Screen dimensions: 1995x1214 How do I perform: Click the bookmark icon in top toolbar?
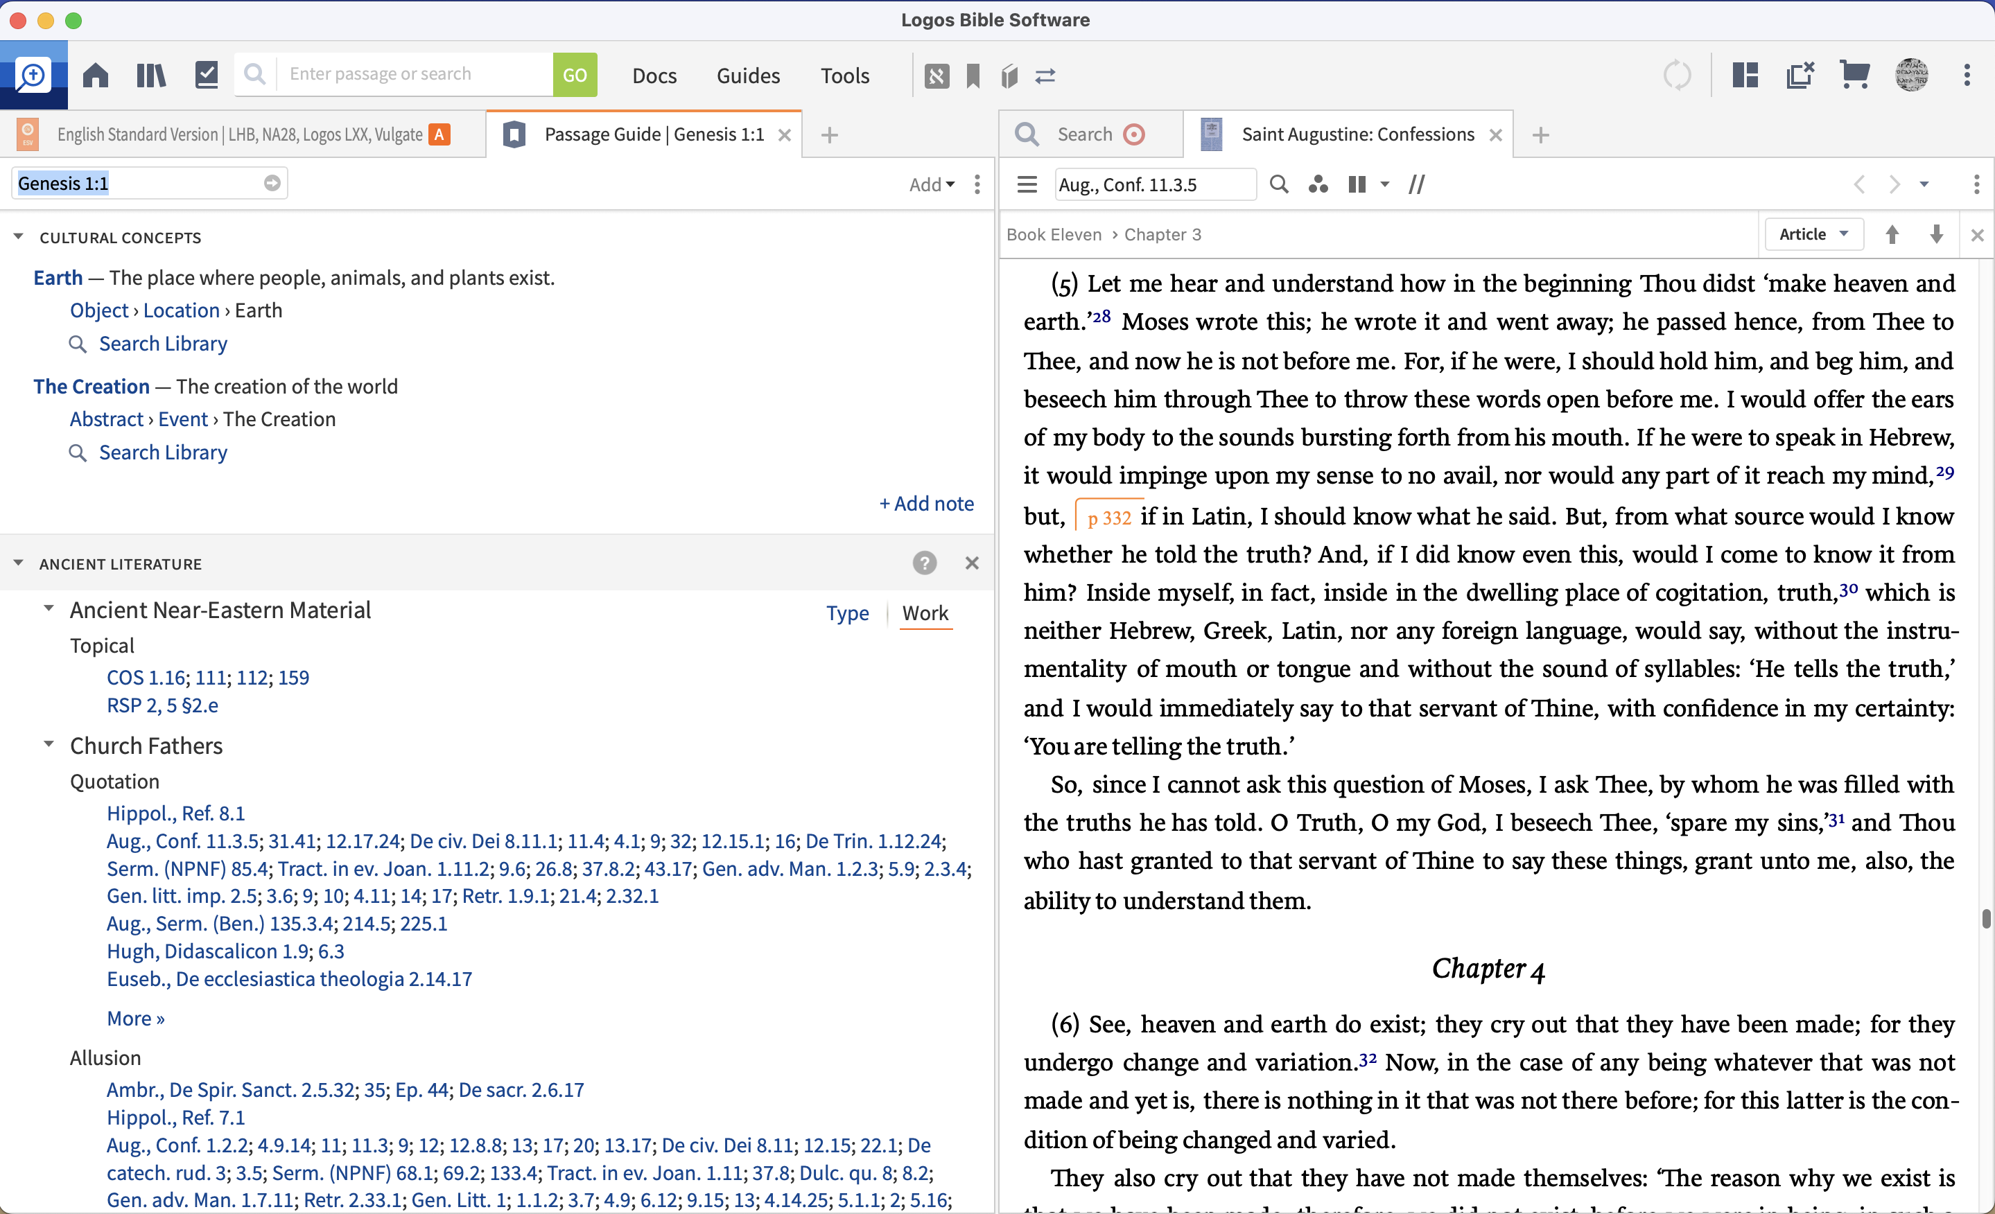(973, 76)
